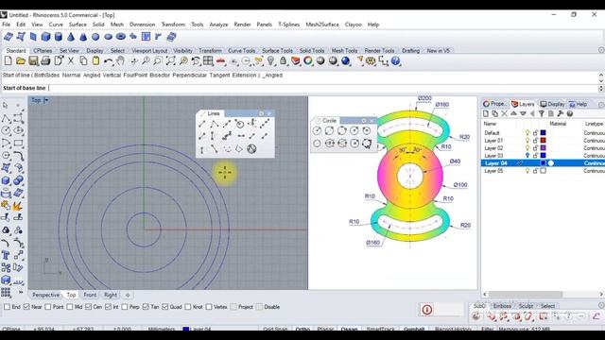Click the New file icon

[x=9, y=60]
